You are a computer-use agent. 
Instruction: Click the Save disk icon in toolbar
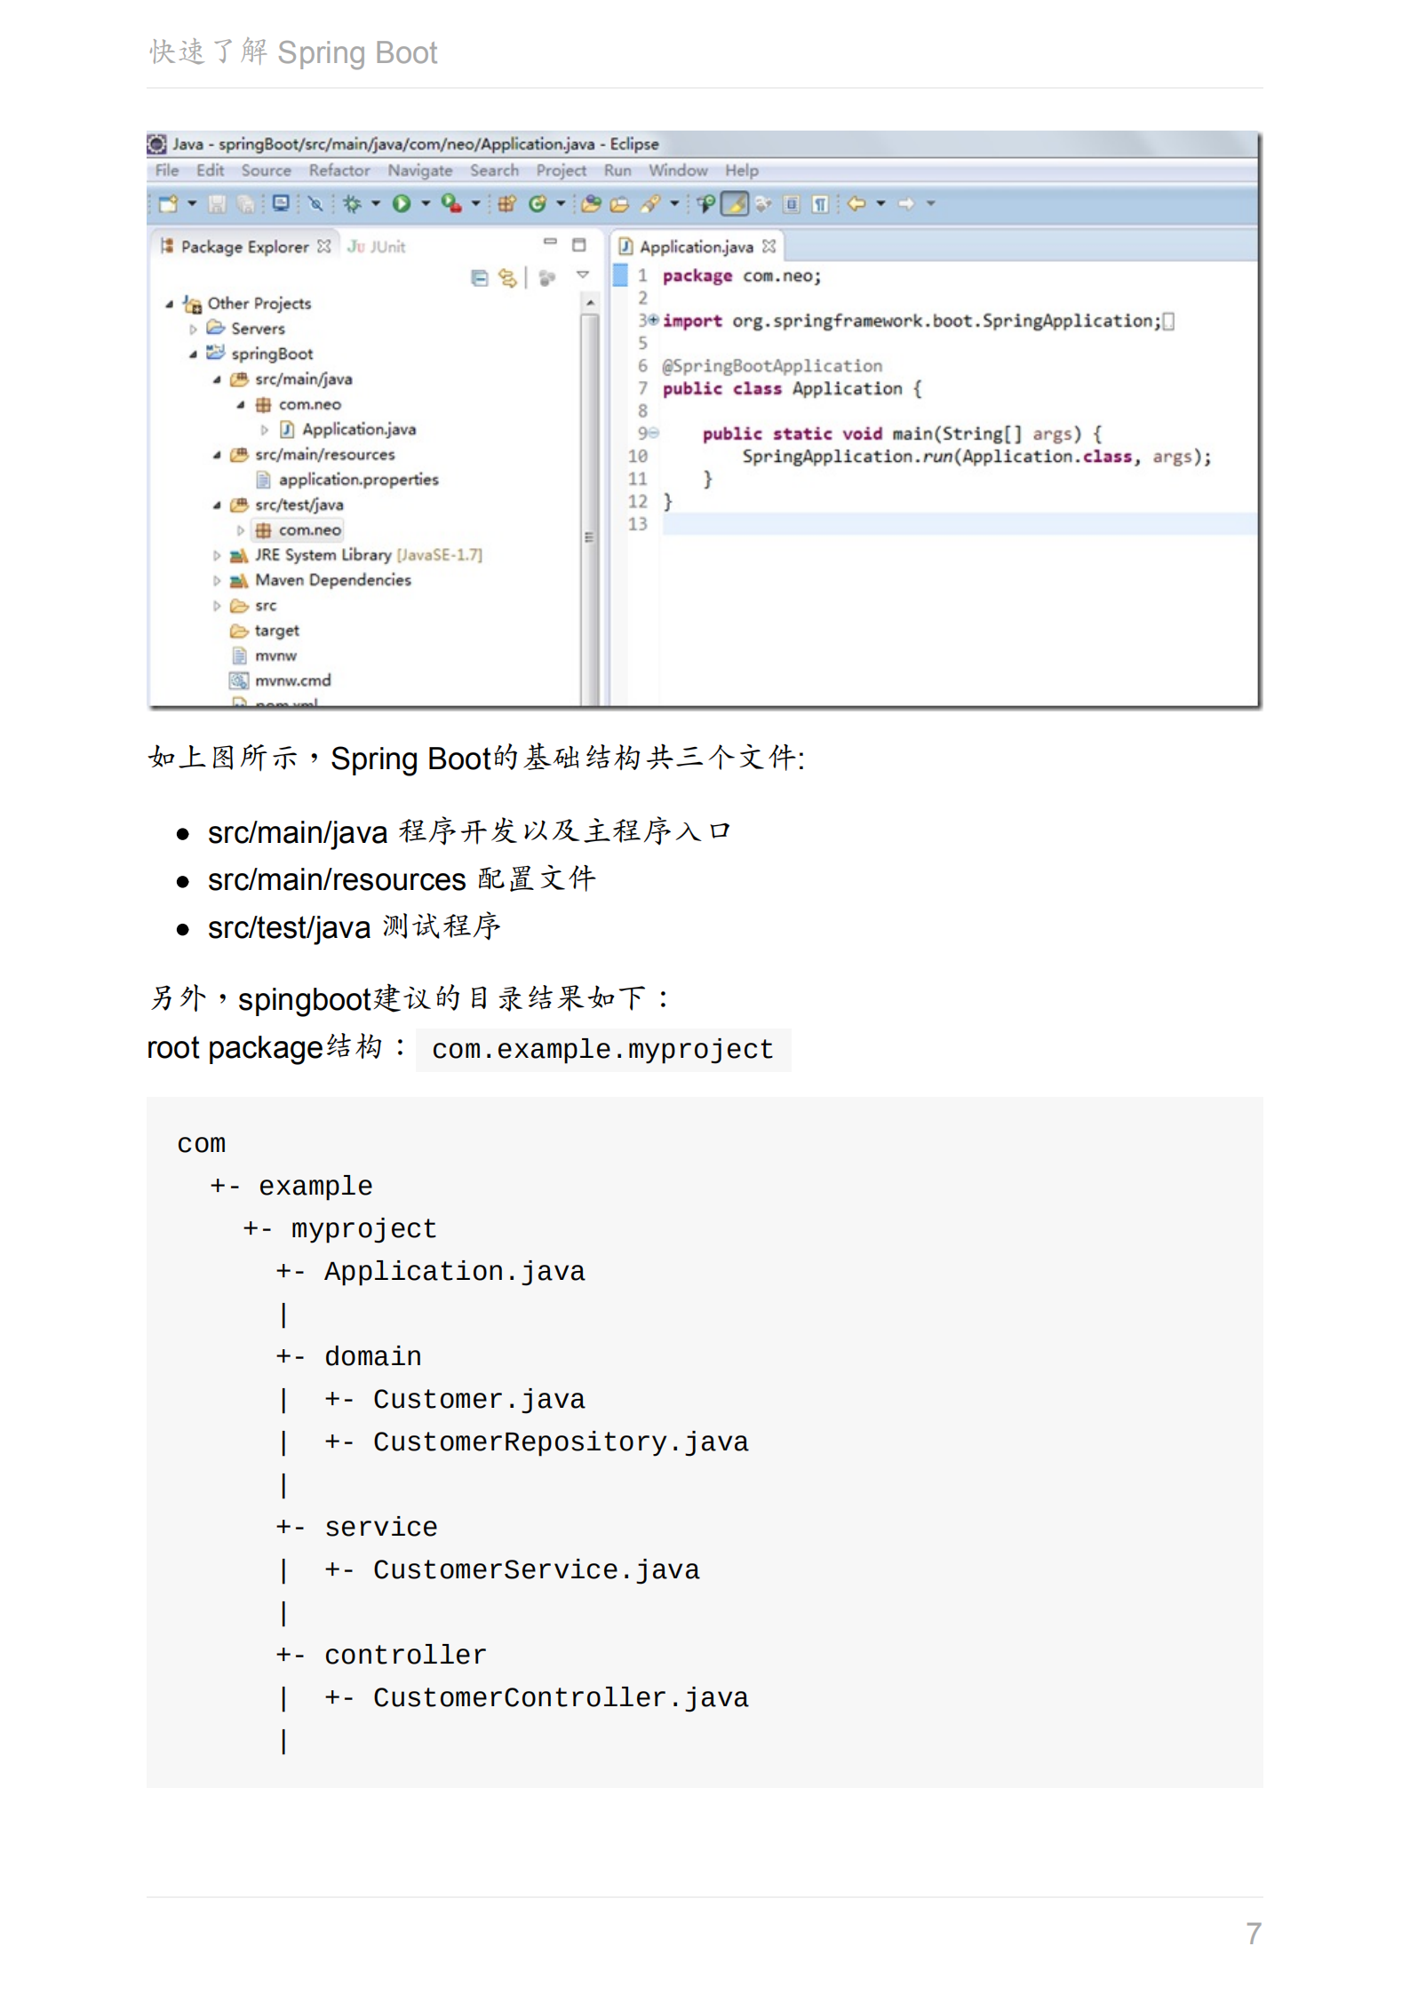[x=217, y=204]
